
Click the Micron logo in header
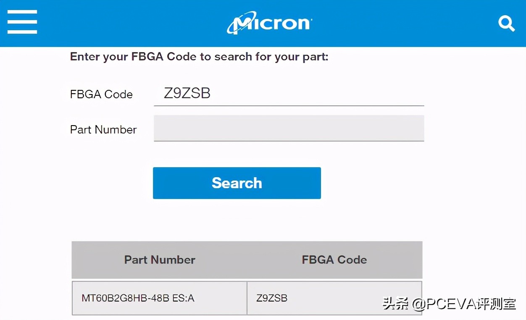coord(269,23)
